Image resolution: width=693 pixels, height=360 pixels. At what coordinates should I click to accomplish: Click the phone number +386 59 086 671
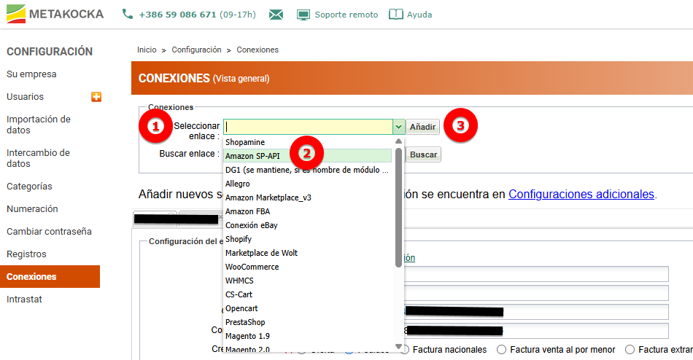177,15
